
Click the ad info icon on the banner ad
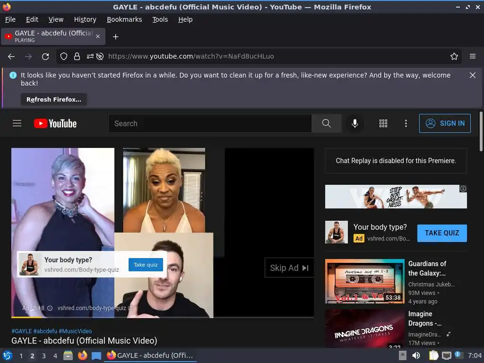coord(463,189)
